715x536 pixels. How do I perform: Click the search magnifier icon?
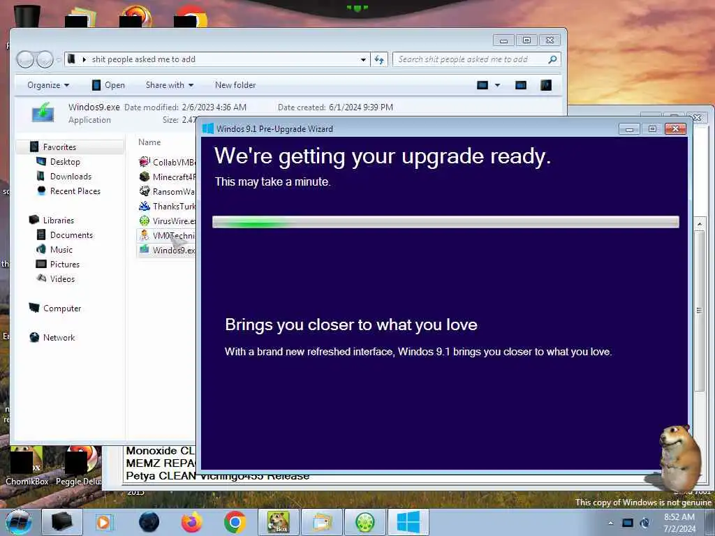tap(552, 59)
